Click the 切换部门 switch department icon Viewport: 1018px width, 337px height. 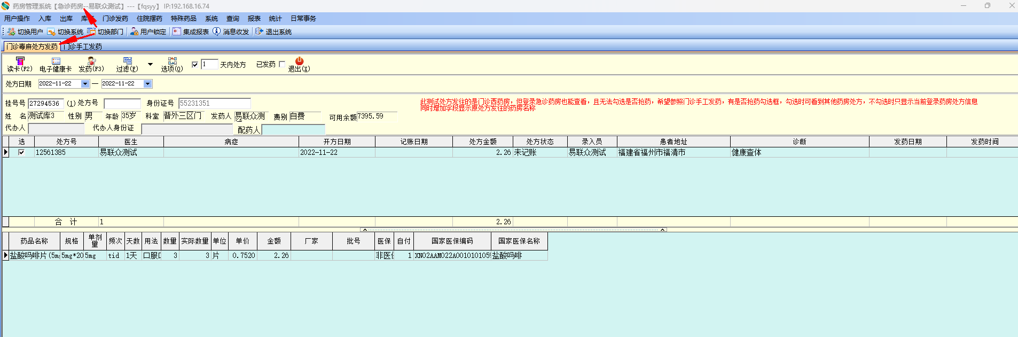point(91,32)
